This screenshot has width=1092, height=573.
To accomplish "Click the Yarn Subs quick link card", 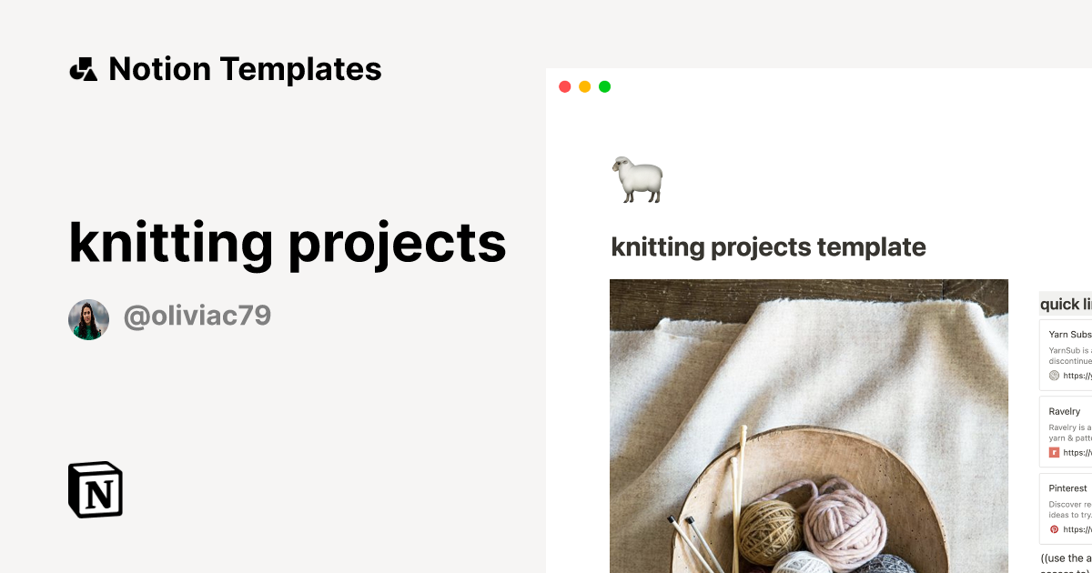I will pyautogui.click(x=1069, y=353).
